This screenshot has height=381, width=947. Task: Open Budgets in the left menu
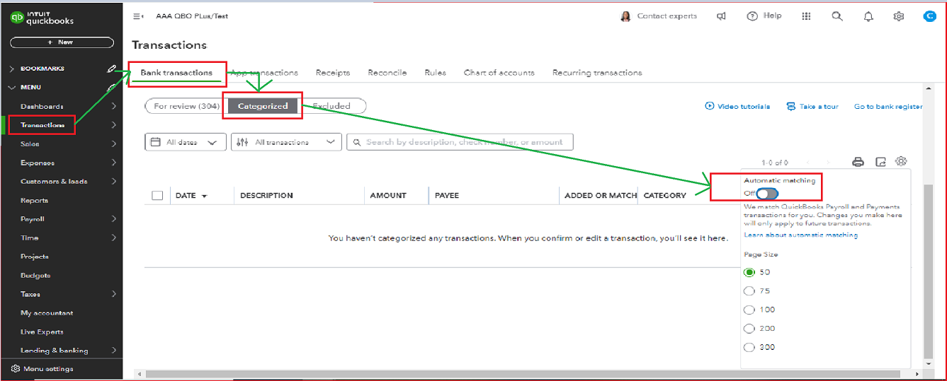(35, 275)
